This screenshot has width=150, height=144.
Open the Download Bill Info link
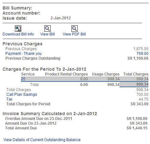[x=18, y=34]
